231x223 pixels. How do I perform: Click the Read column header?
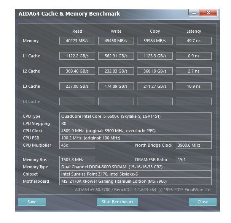[77, 31]
